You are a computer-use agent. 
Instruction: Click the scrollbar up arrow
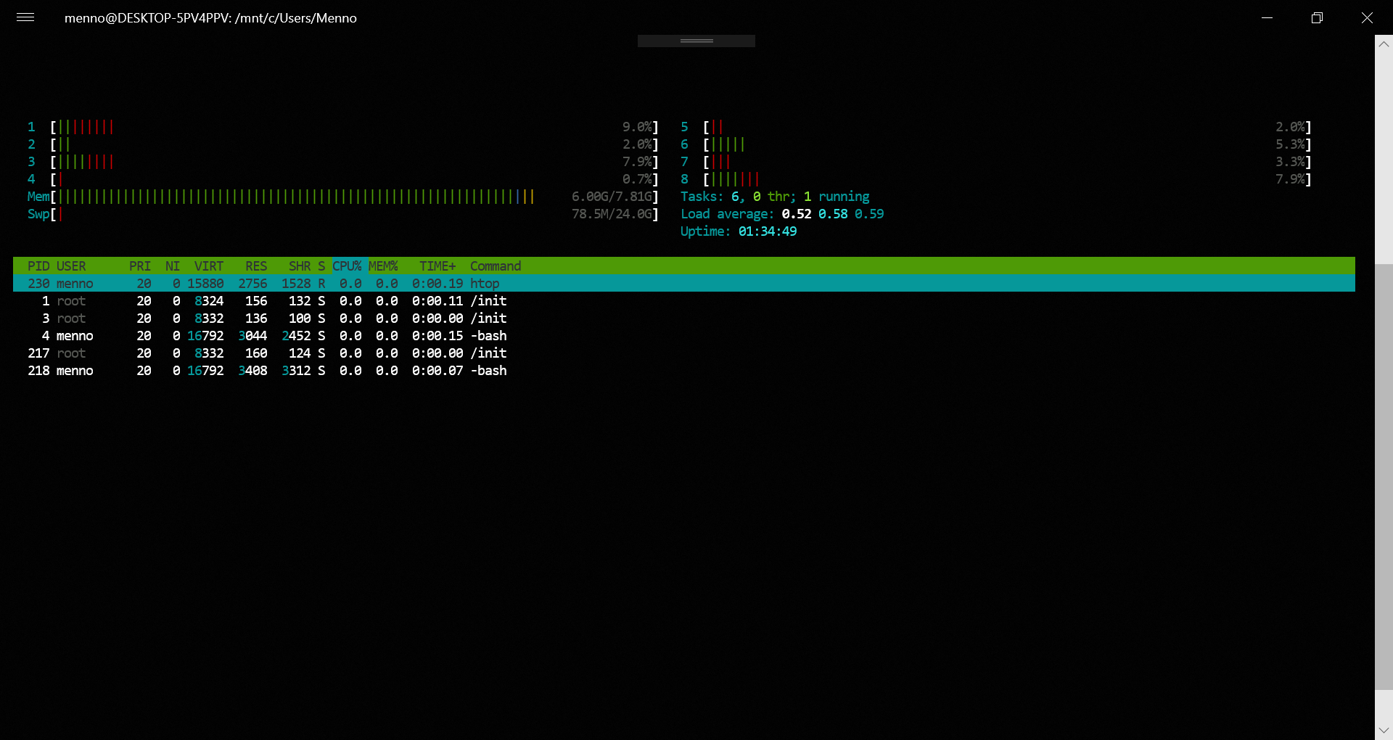click(x=1384, y=44)
